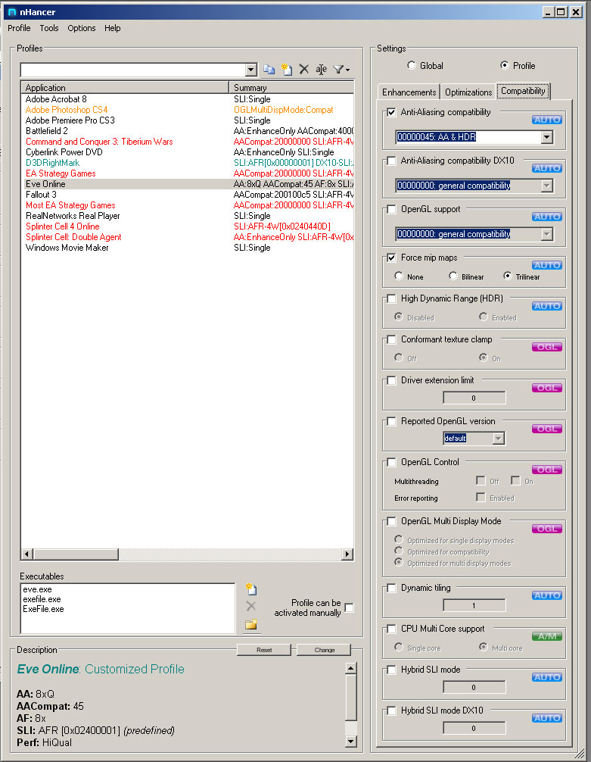Image resolution: width=591 pixels, height=762 pixels.
Task: Select eve.exe in the Executables list
Action: [x=37, y=589]
